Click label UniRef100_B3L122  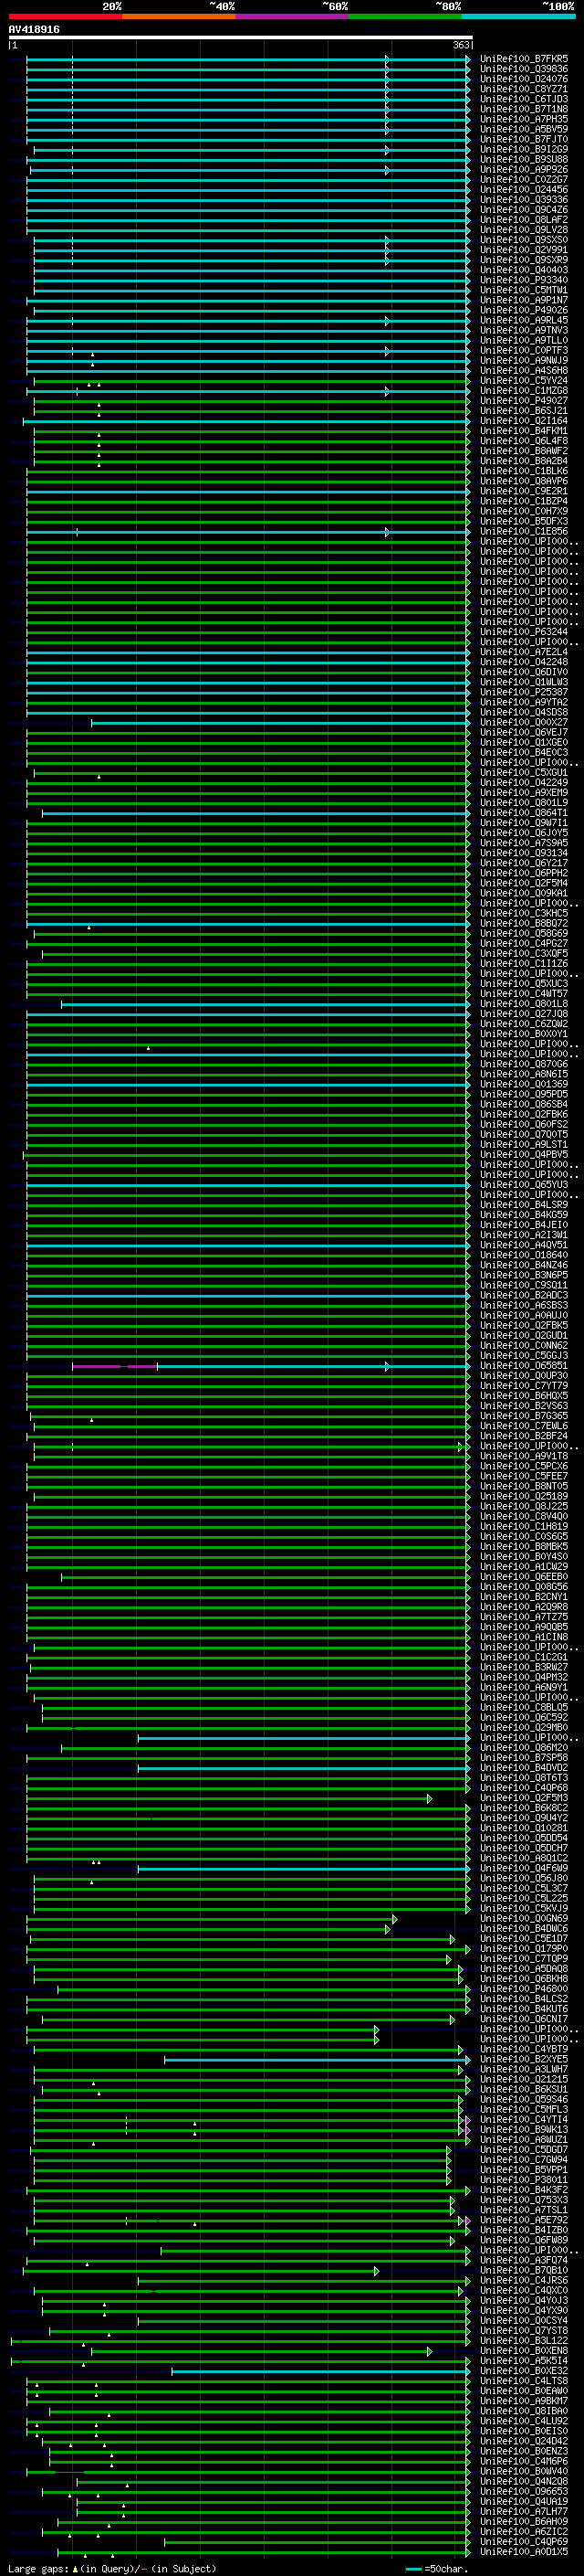[x=524, y=2340]
